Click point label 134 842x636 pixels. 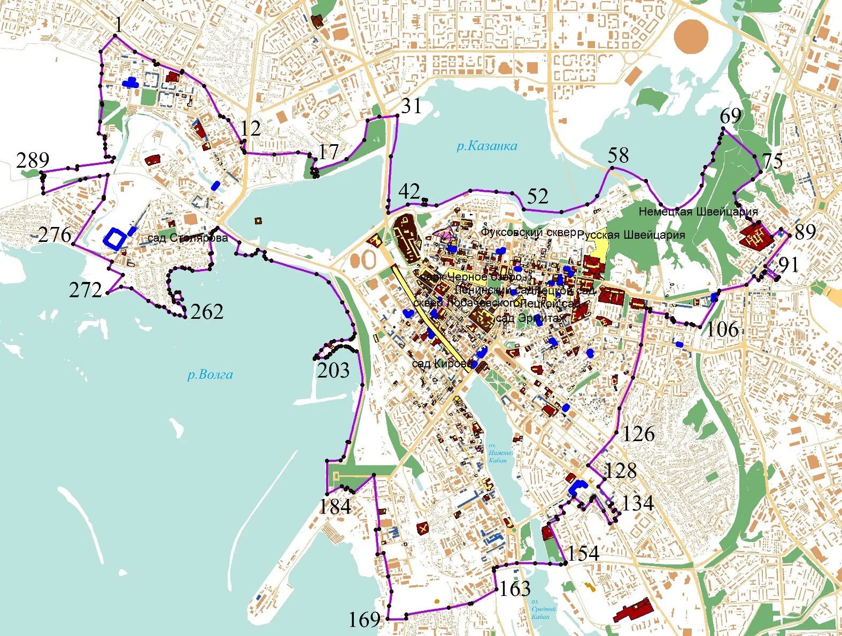pyautogui.click(x=638, y=503)
